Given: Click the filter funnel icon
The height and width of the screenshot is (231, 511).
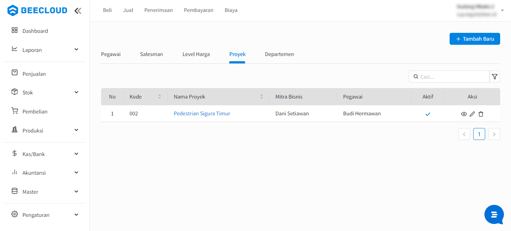Looking at the screenshot, I should [495, 77].
